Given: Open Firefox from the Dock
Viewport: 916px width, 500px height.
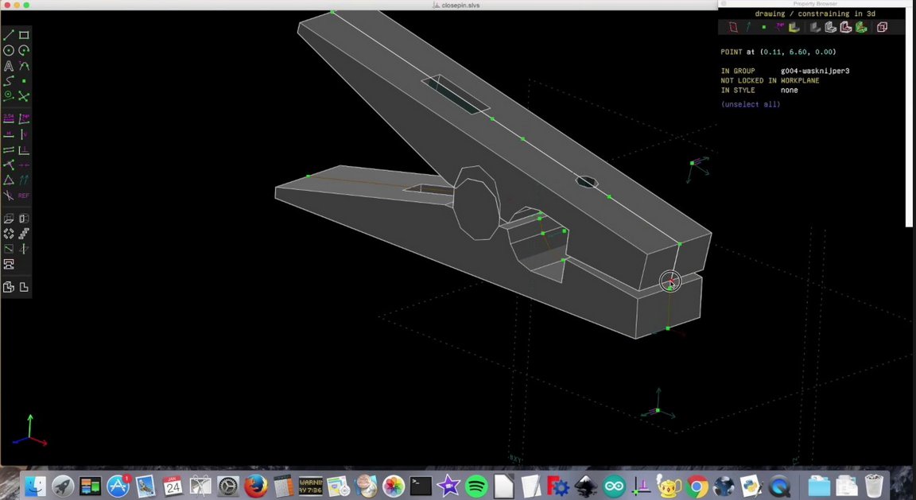Looking at the screenshot, I should (255, 486).
